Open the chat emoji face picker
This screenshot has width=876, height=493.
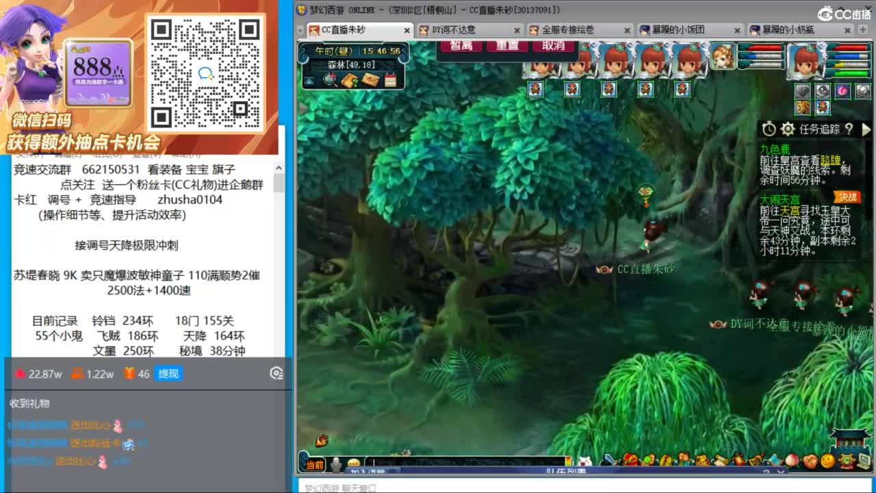pyautogui.click(x=353, y=464)
